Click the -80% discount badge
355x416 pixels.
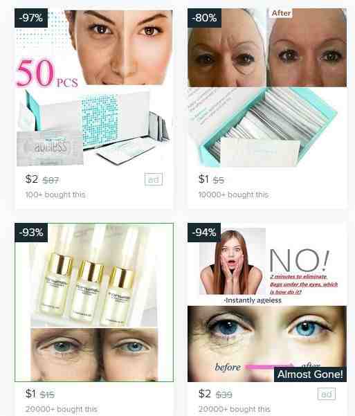(204, 18)
